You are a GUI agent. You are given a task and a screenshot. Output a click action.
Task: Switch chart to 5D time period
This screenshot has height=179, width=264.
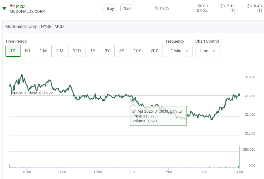pos(28,51)
